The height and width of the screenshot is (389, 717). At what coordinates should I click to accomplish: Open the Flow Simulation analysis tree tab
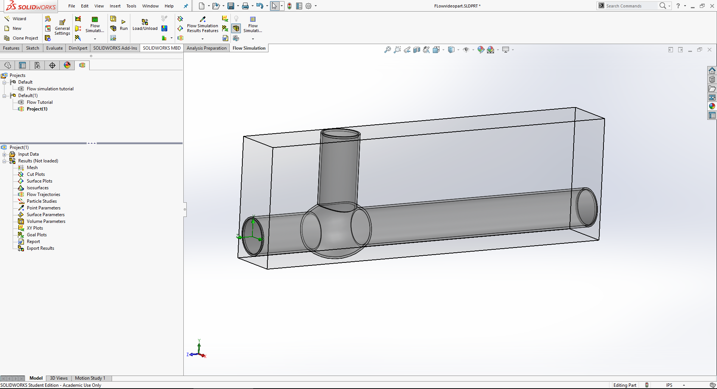[82, 65]
